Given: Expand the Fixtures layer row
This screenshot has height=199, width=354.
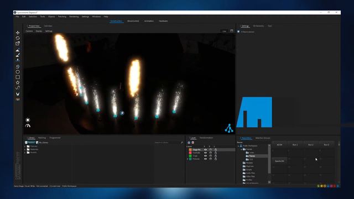Looking at the screenshot, I should tap(188, 159).
